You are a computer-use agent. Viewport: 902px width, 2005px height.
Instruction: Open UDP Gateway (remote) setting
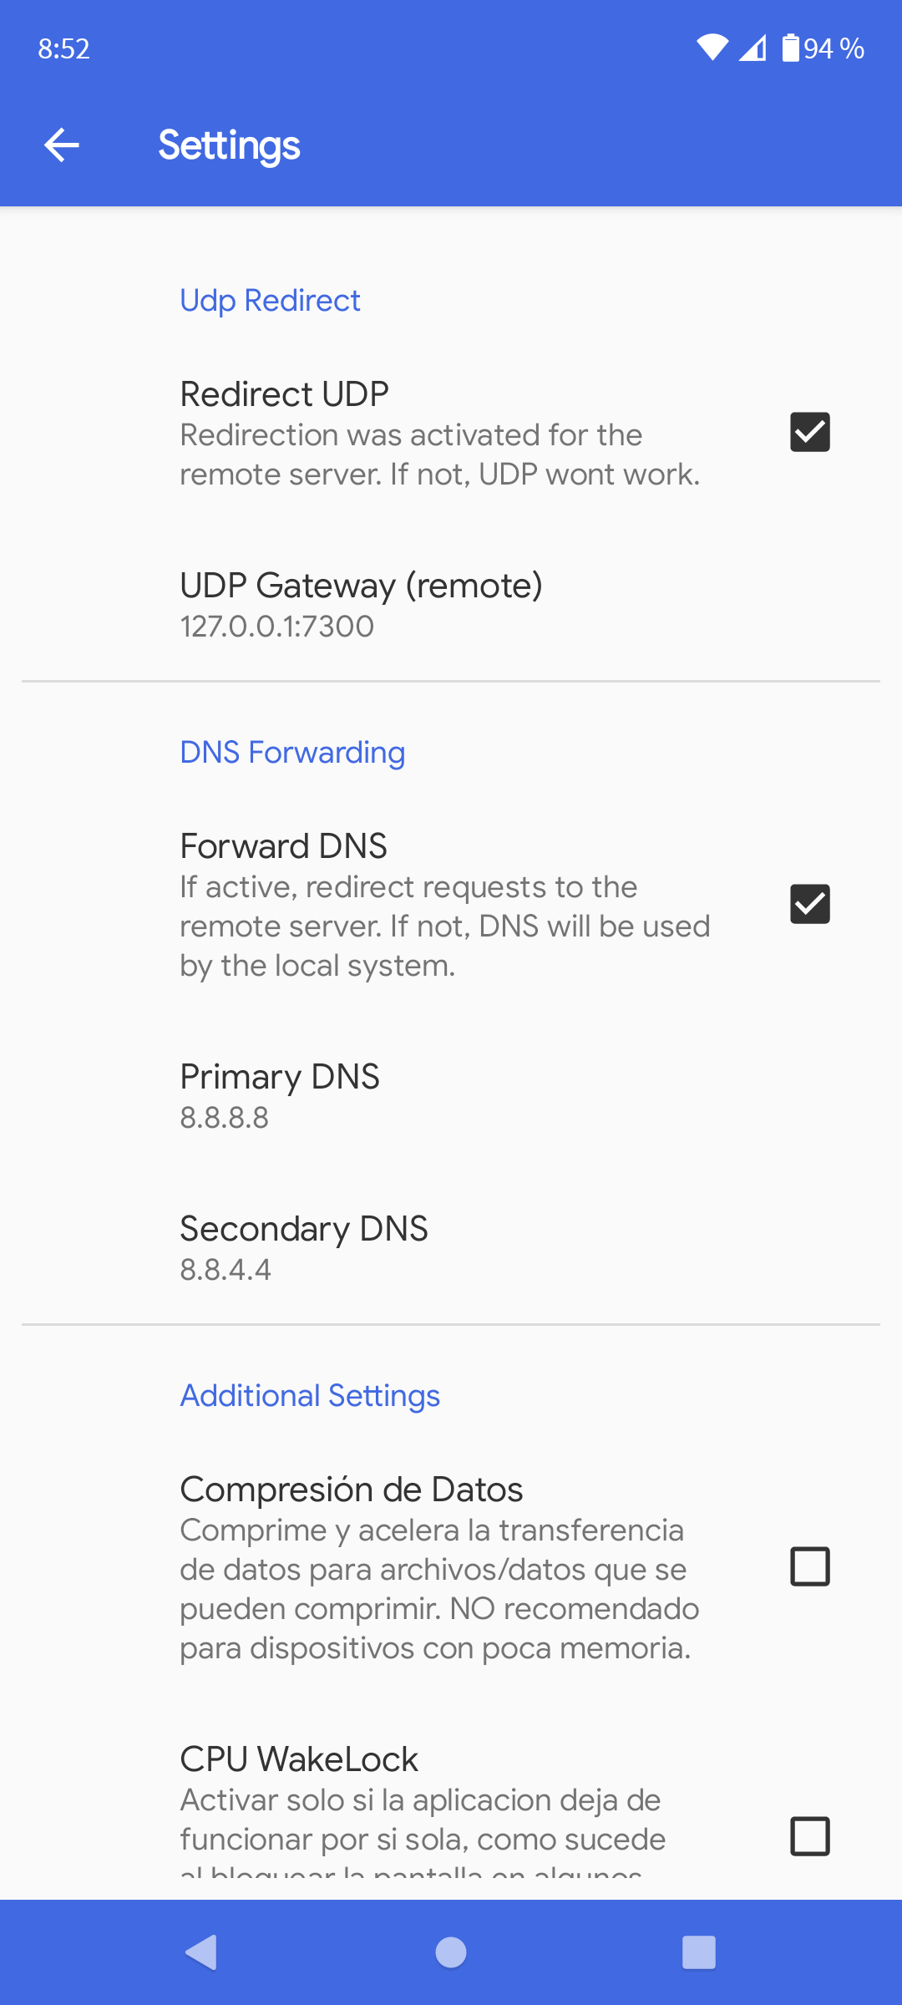tap(451, 605)
